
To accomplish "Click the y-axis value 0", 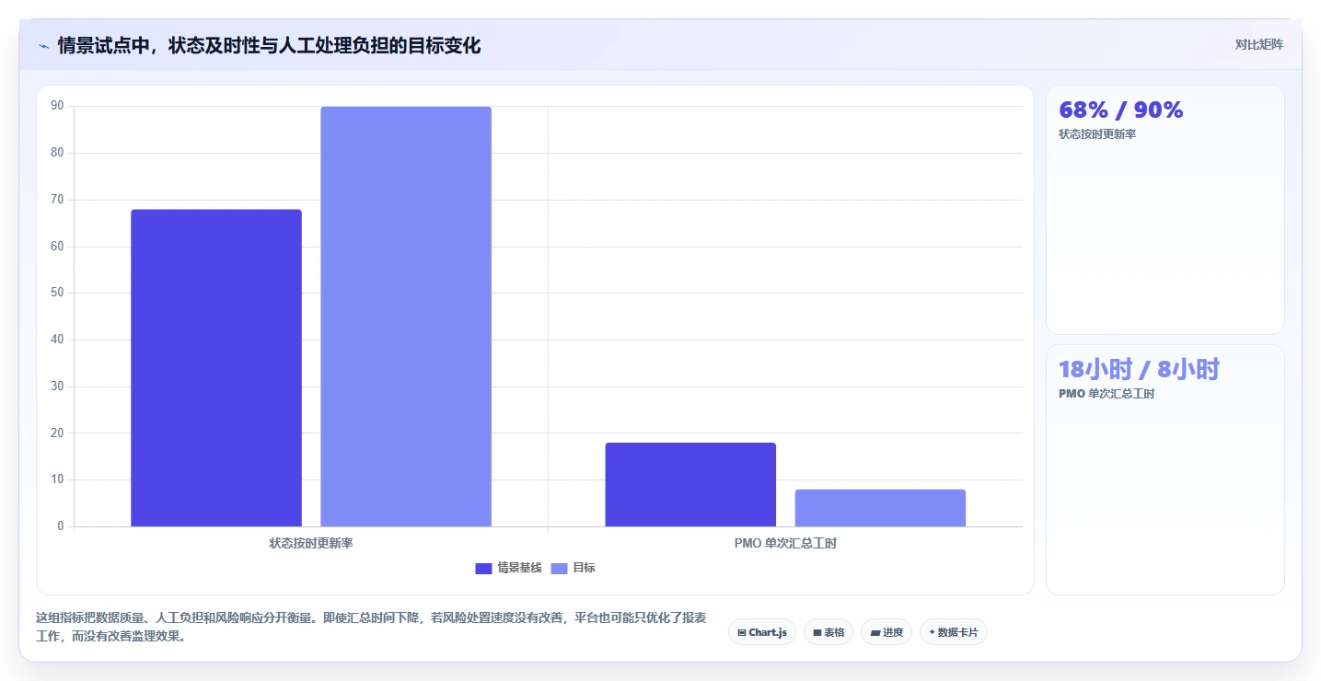I will [x=61, y=526].
